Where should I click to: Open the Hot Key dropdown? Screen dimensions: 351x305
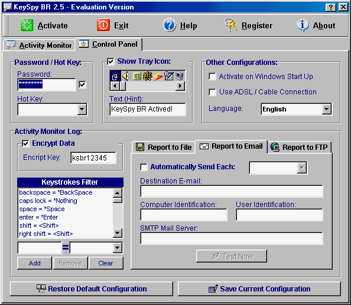point(82,109)
